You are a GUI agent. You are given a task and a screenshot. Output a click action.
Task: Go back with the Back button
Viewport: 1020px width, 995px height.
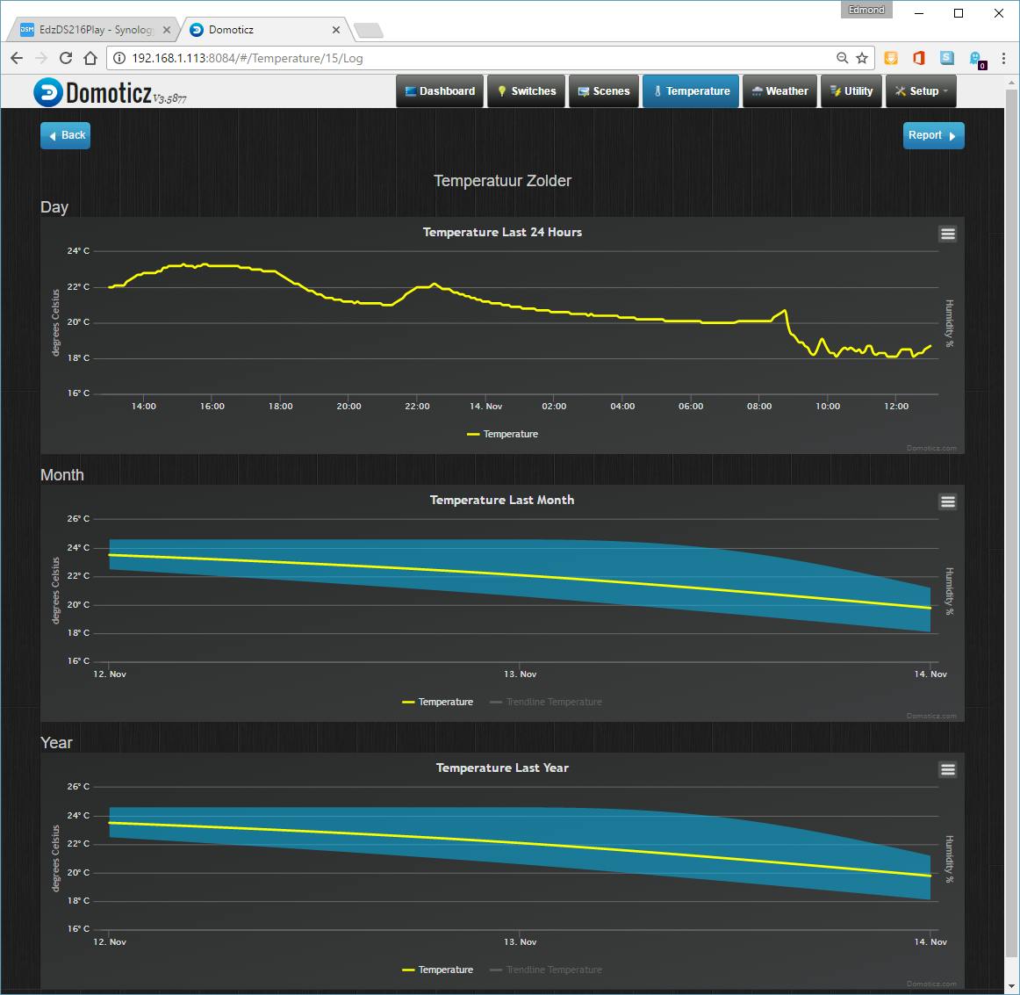66,135
